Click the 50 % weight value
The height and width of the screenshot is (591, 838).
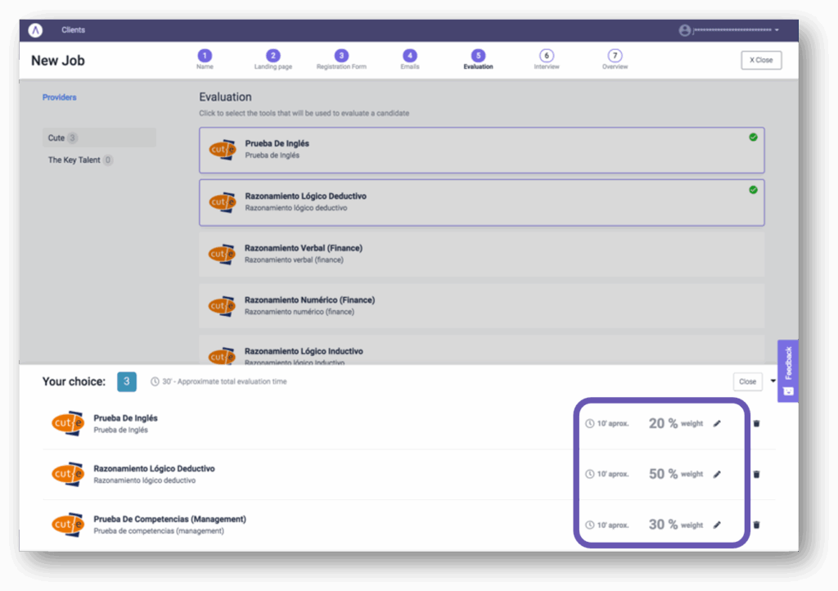point(663,474)
